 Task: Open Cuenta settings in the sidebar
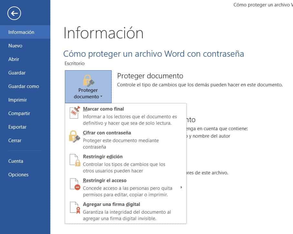coord(16,161)
